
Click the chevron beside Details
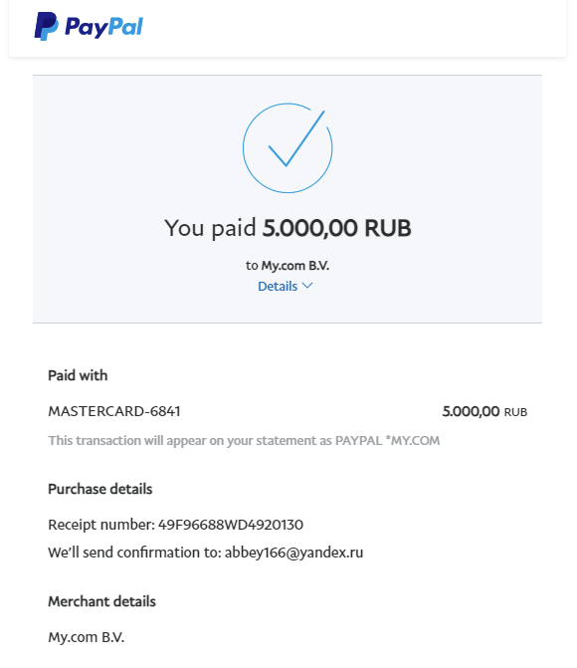(x=307, y=286)
